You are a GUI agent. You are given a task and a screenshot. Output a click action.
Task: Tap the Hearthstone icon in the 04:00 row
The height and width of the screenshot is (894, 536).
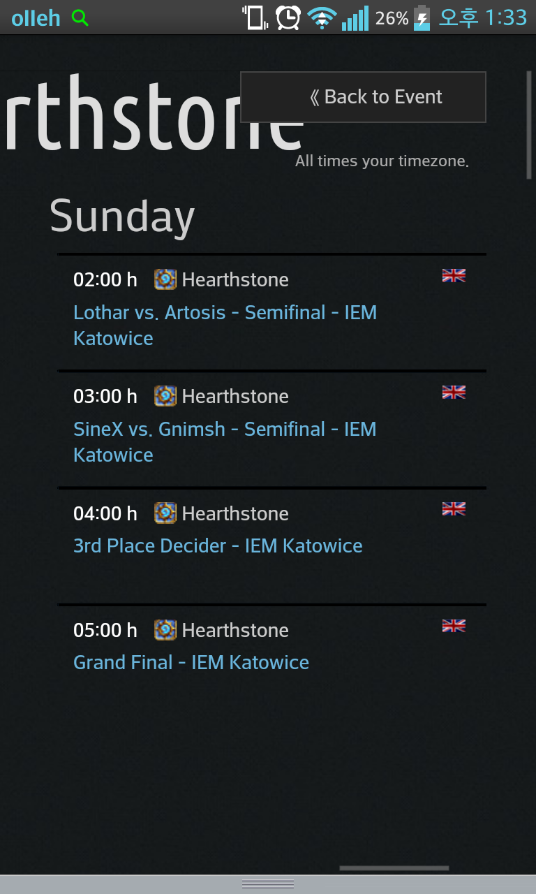click(165, 513)
